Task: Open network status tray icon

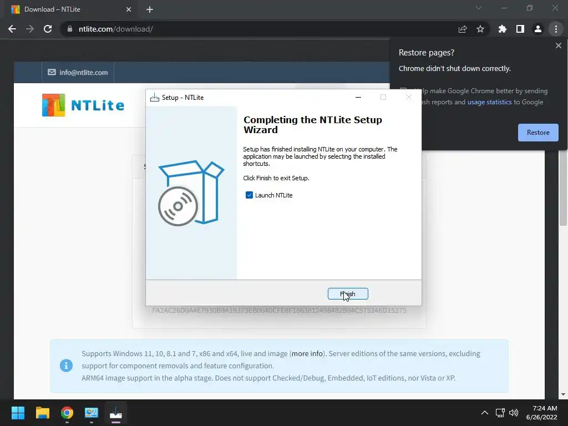Action: [x=500, y=413]
